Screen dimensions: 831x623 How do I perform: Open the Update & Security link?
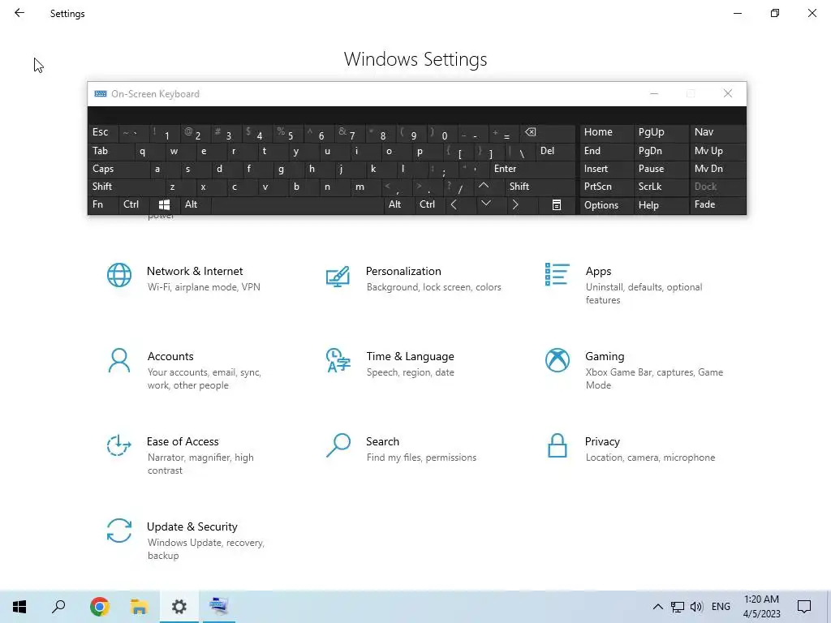point(192,526)
